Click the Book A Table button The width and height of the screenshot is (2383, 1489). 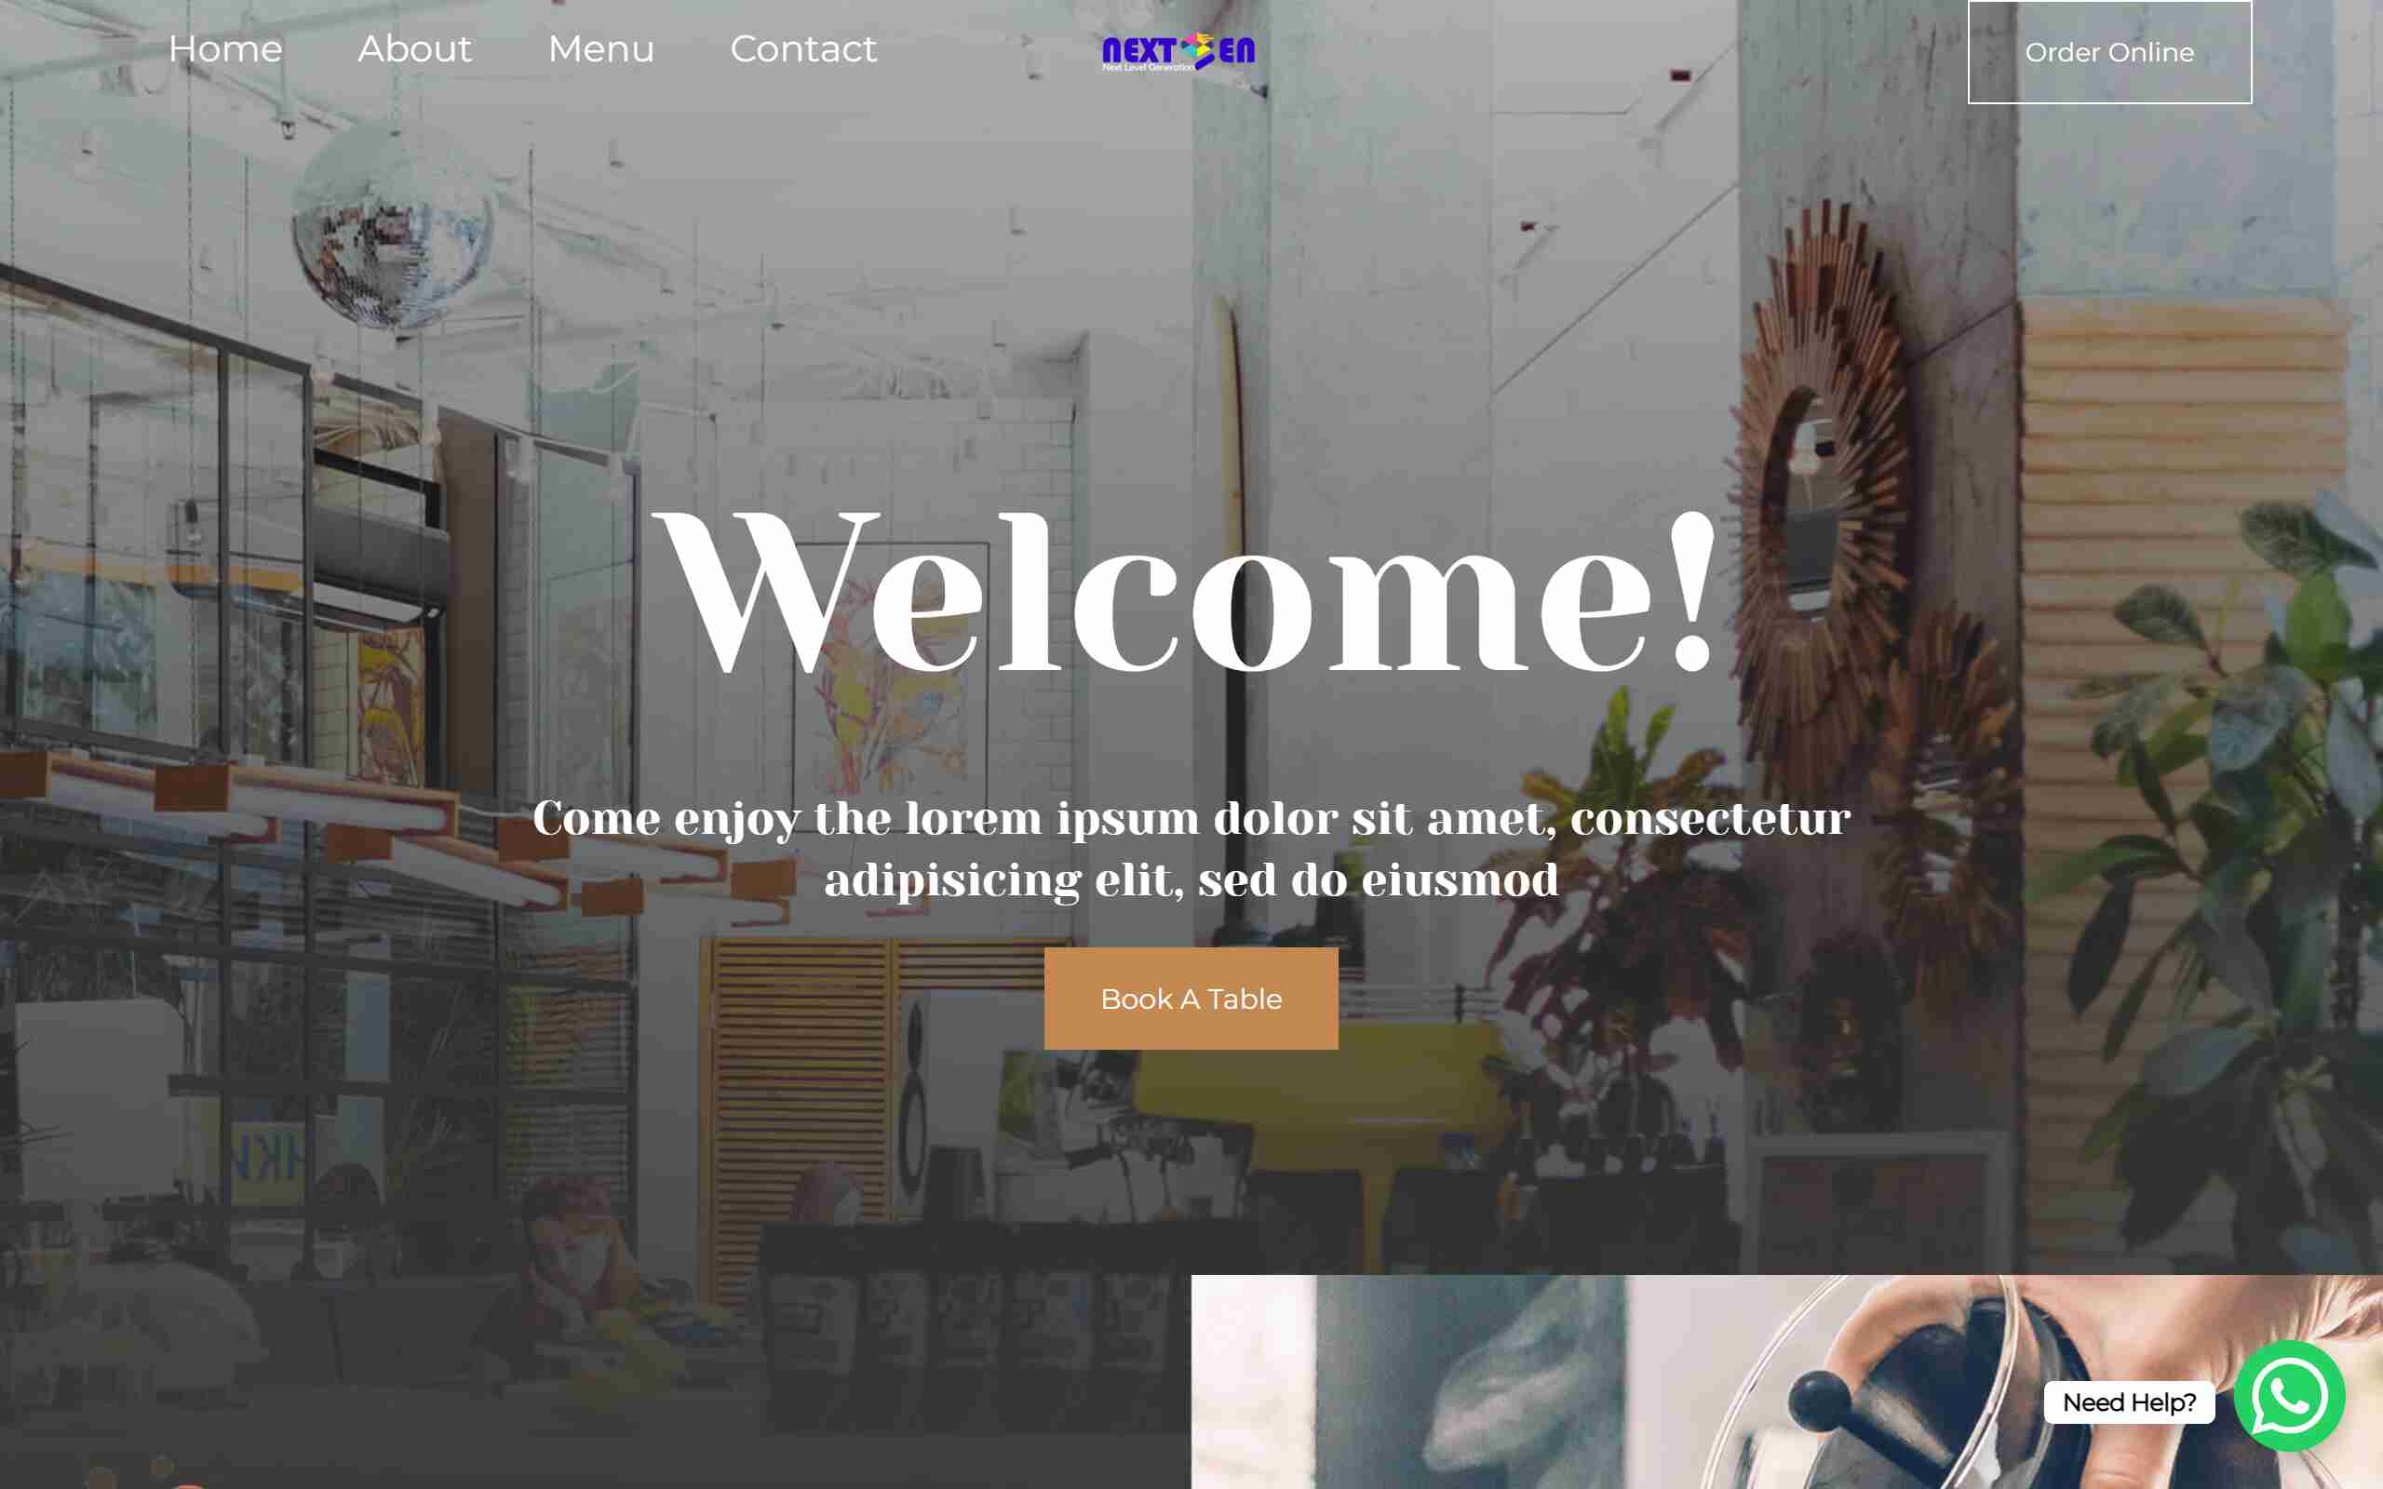pyautogui.click(x=1191, y=999)
